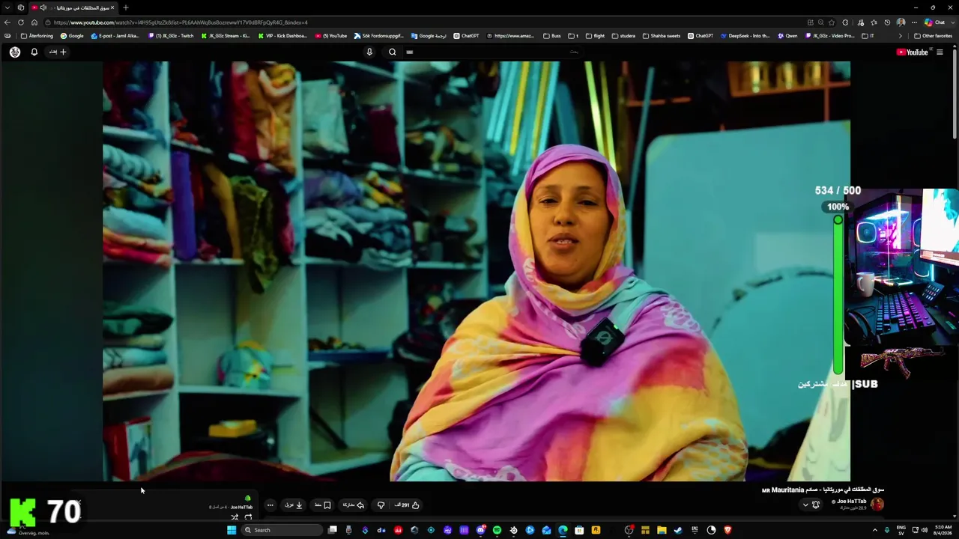Open the browser history clock icon
This screenshot has width=959, height=539.
887,22
